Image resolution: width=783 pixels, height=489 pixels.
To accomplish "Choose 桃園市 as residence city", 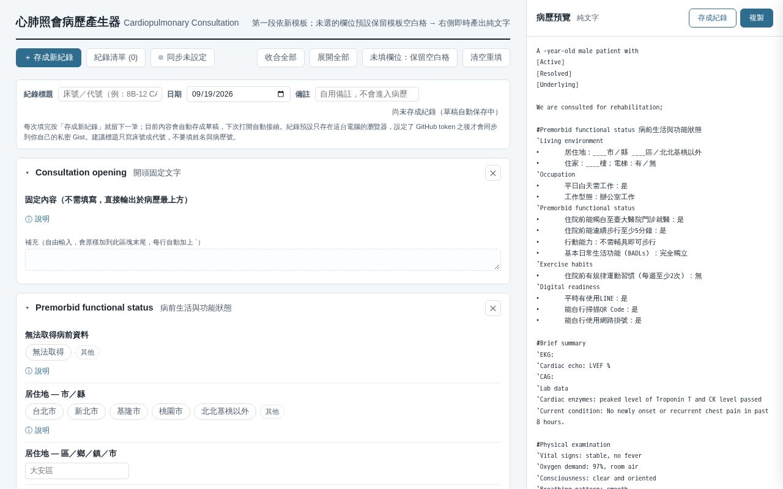I will point(171,411).
